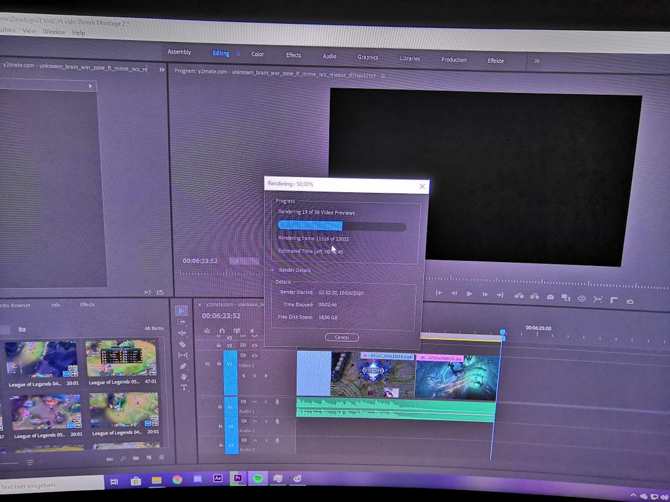Click Add Next Keyframe arrow on Video 1
Image resolution: width=670 pixels, height=502 pixels.
click(266, 376)
